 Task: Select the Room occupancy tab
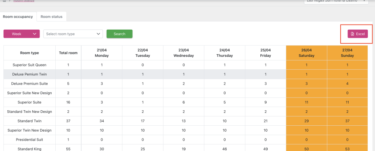18,16
